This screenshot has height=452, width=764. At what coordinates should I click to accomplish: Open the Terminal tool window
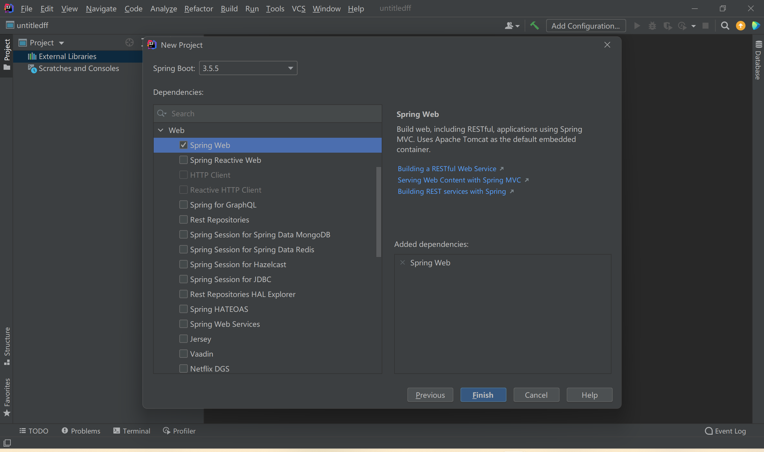(132, 431)
